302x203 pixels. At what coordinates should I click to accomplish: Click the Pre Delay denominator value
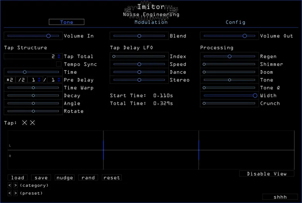pos(53,80)
